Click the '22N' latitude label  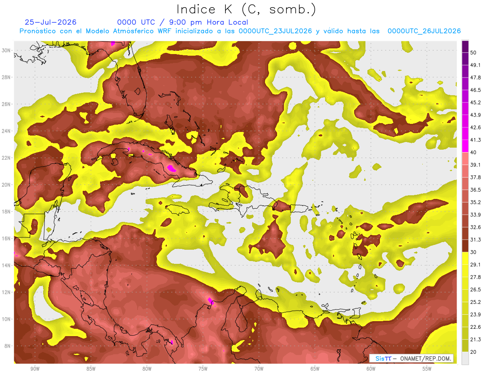[7, 158]
